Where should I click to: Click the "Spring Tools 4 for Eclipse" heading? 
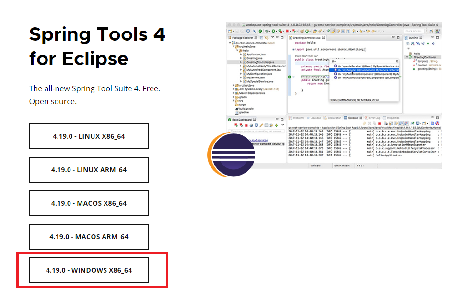[x=97, y=46]
